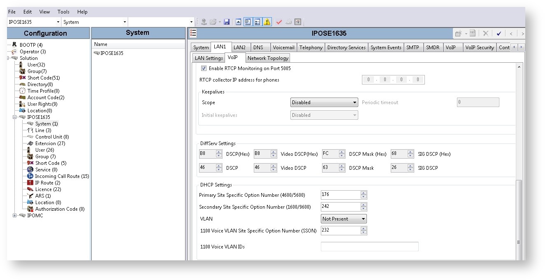
Task: Save the configuration file
Action: click(227, 22)
